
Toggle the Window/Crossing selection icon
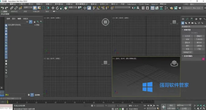click(x=48, y=8)
